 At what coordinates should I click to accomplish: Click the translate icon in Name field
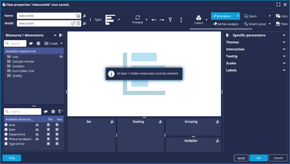tap(78, 16)
